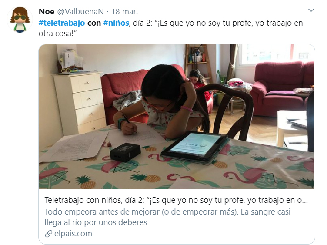The image size is (327, 245).
Task: Open the elpais.com domain link
Action: click(73, 234)
